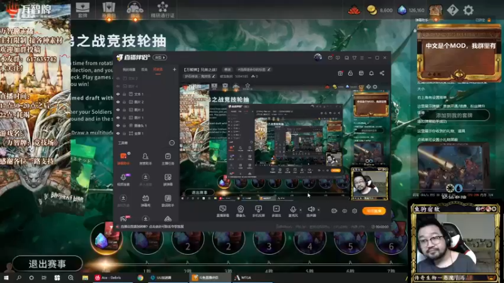Viewport: 504px width, 283px height.
Task: Open the hamburger menu in 直播伴侣 title bar
Action: tap(362, 58)
